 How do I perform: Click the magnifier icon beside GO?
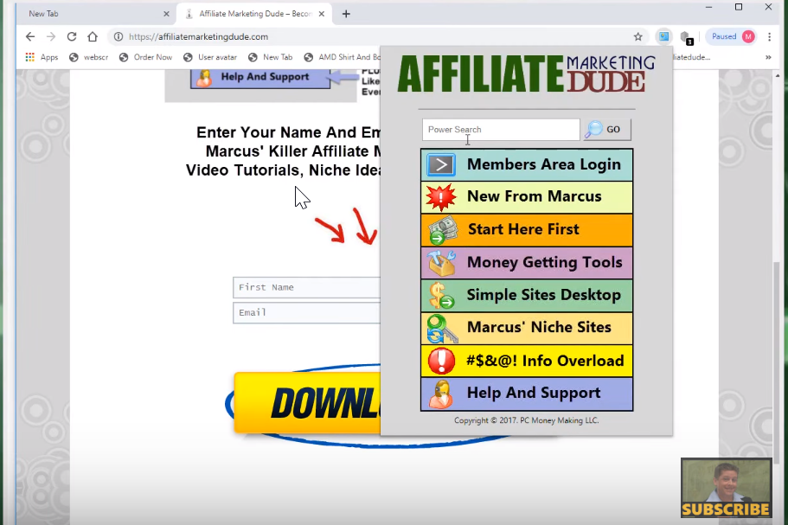point(593,129)
